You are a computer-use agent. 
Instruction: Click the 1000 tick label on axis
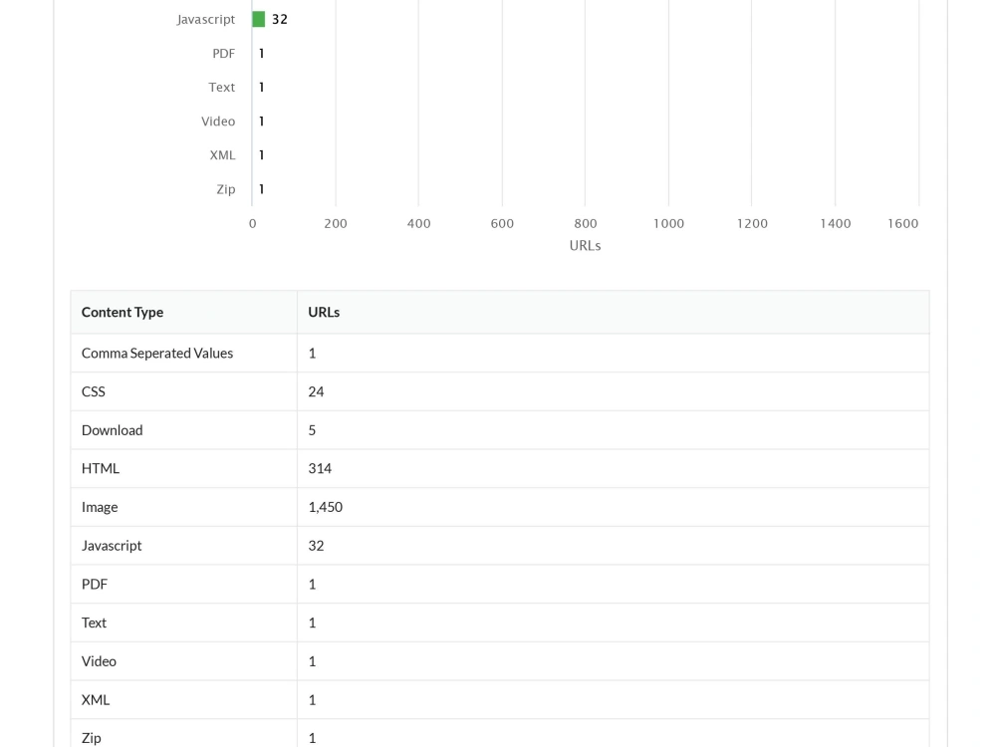click(669, 223)
